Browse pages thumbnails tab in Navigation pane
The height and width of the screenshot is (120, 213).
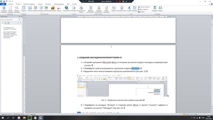5,23
